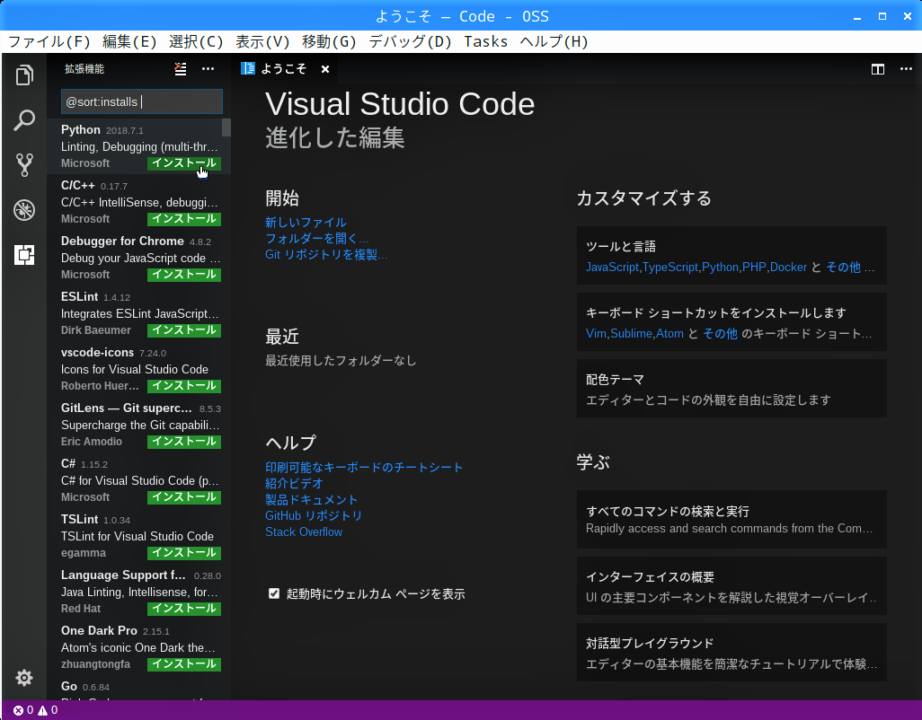This screenshot has height=720, width=922.
Task: Close the ようこそ tab
Action: click(x=325, y=69)
